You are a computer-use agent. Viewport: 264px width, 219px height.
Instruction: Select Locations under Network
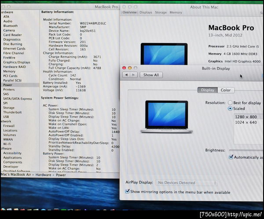10,130
